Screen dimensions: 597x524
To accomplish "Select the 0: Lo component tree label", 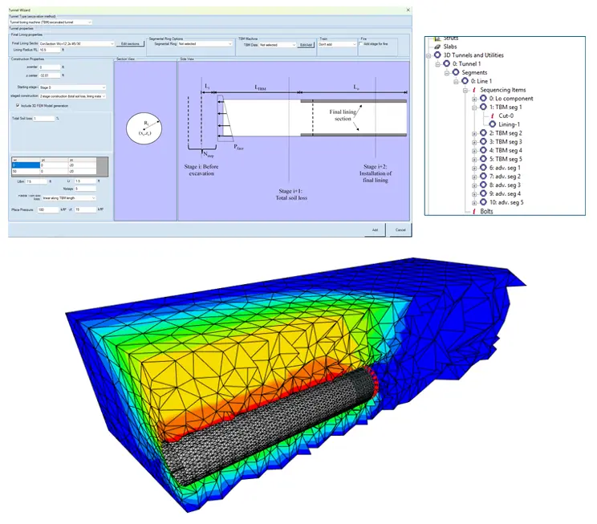I will (x=511, y=99).
